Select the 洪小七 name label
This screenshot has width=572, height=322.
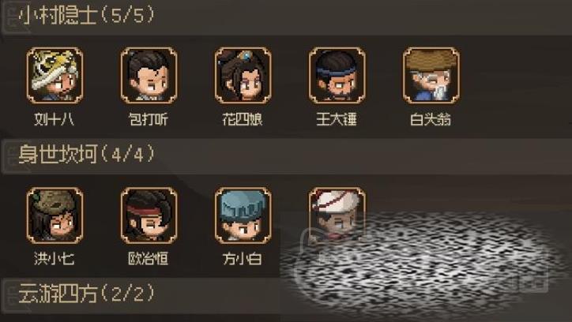(54, 259)
